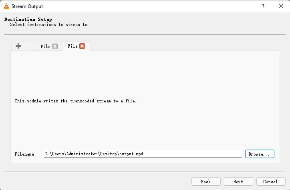290x190 pixels.
Task: Click the VLC cone icon in title bar
Action: [x=6, y=6]
